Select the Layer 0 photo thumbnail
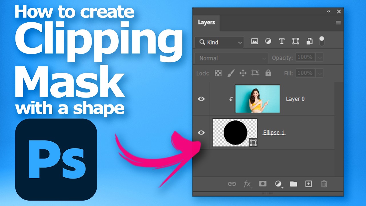 point(257,99)
